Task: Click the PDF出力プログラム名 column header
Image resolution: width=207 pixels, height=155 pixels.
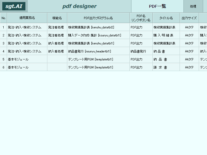Action: tap(98, 18)
